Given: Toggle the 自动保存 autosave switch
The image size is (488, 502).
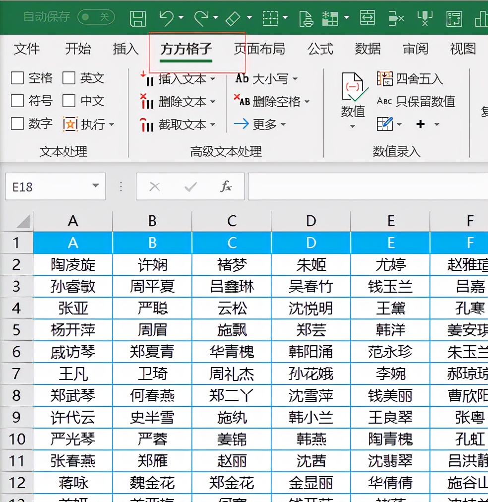Looking at the screenshot, I should point(96,17).
